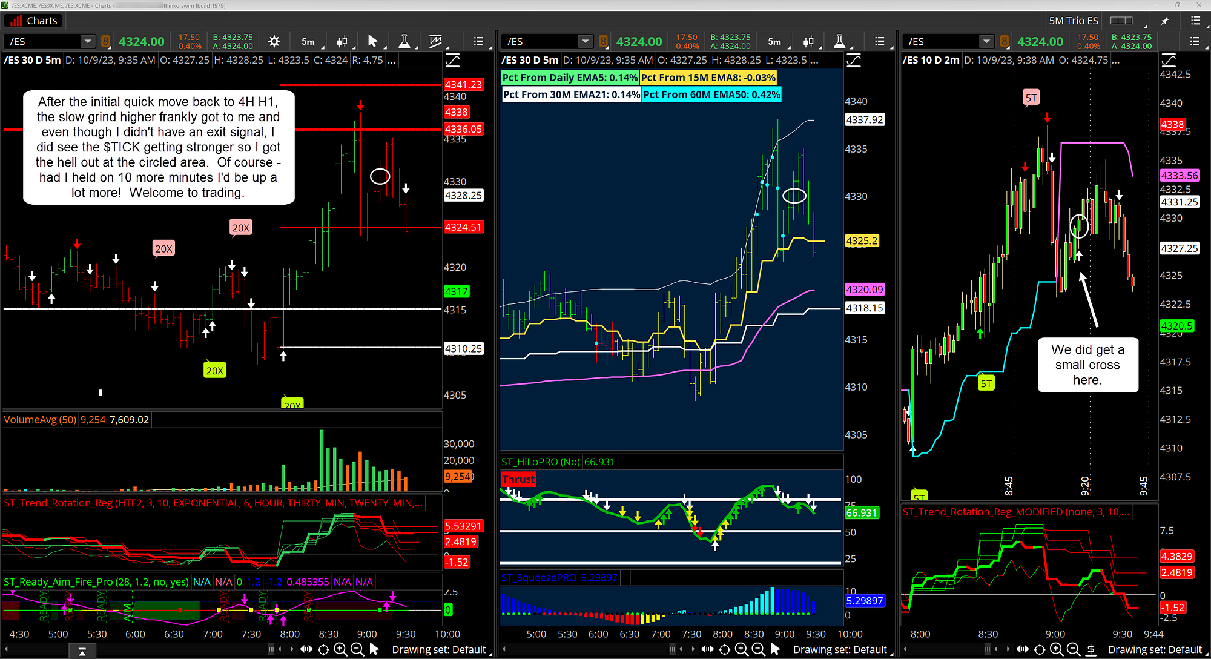Zoom out on the right chart
The width and height of the screenshot is (1211, 659).
tap(1074, 649)
